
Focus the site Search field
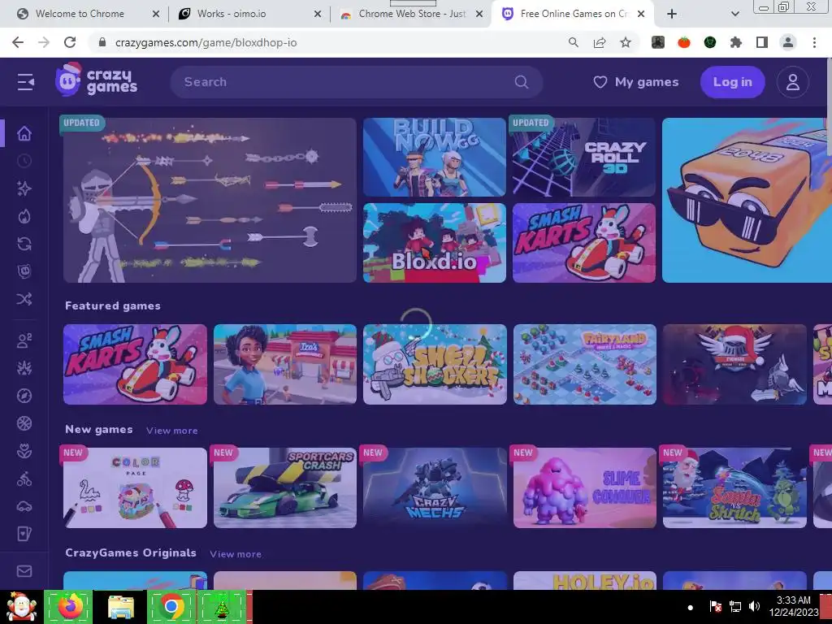pos(356,82)
